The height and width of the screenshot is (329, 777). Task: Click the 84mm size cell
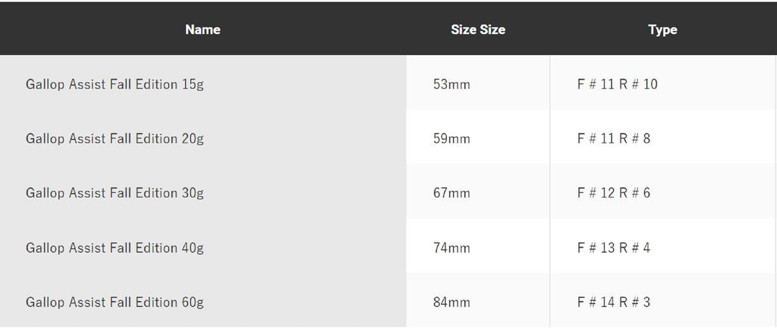[x=451, y=302]
